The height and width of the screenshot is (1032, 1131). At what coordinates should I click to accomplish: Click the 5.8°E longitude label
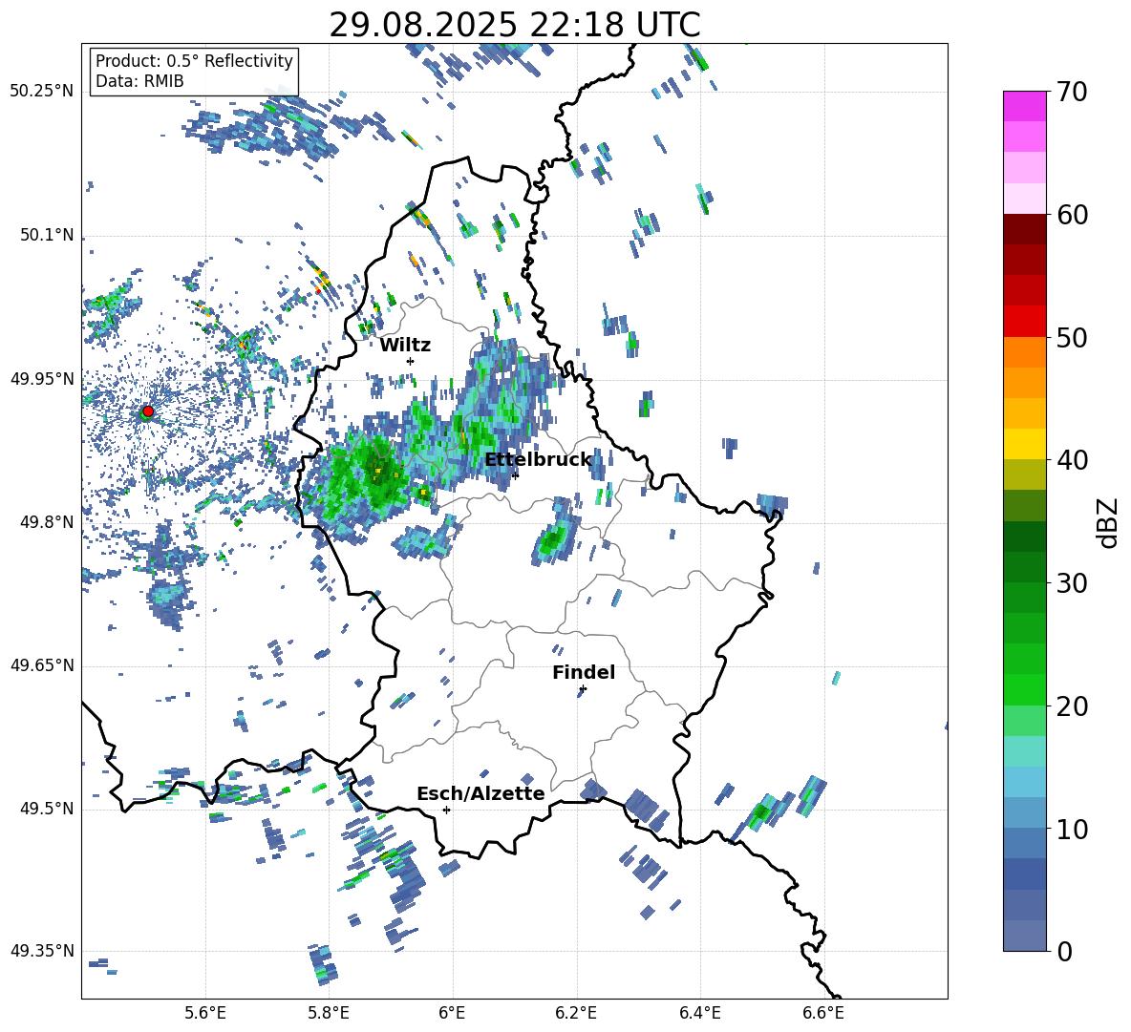pos(329,1014)
